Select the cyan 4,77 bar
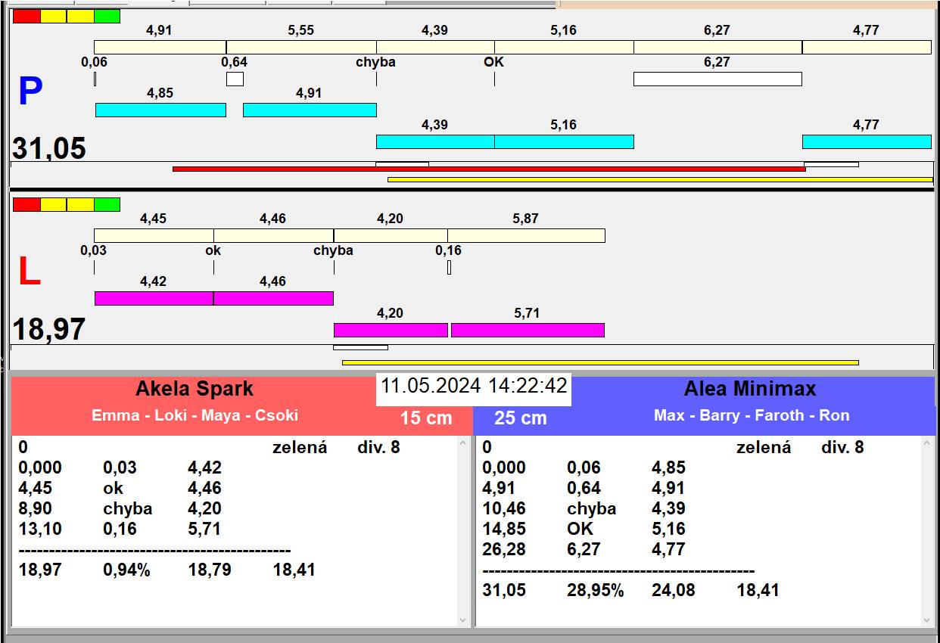 [867, 141]
